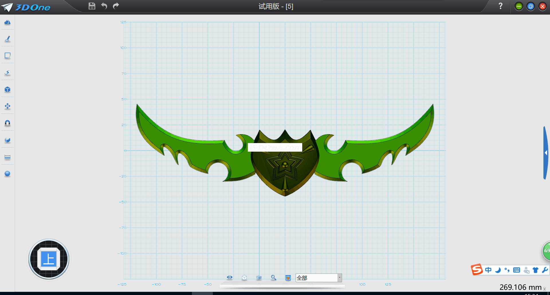
Task: Select the sketch drawing pen tool
Action: coord(7,39)
